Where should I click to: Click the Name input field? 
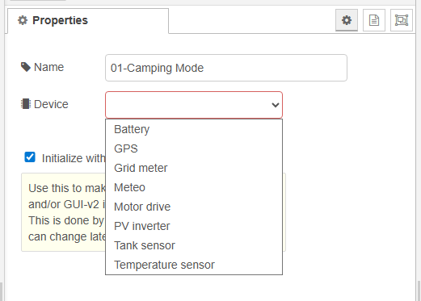[226, 68]
